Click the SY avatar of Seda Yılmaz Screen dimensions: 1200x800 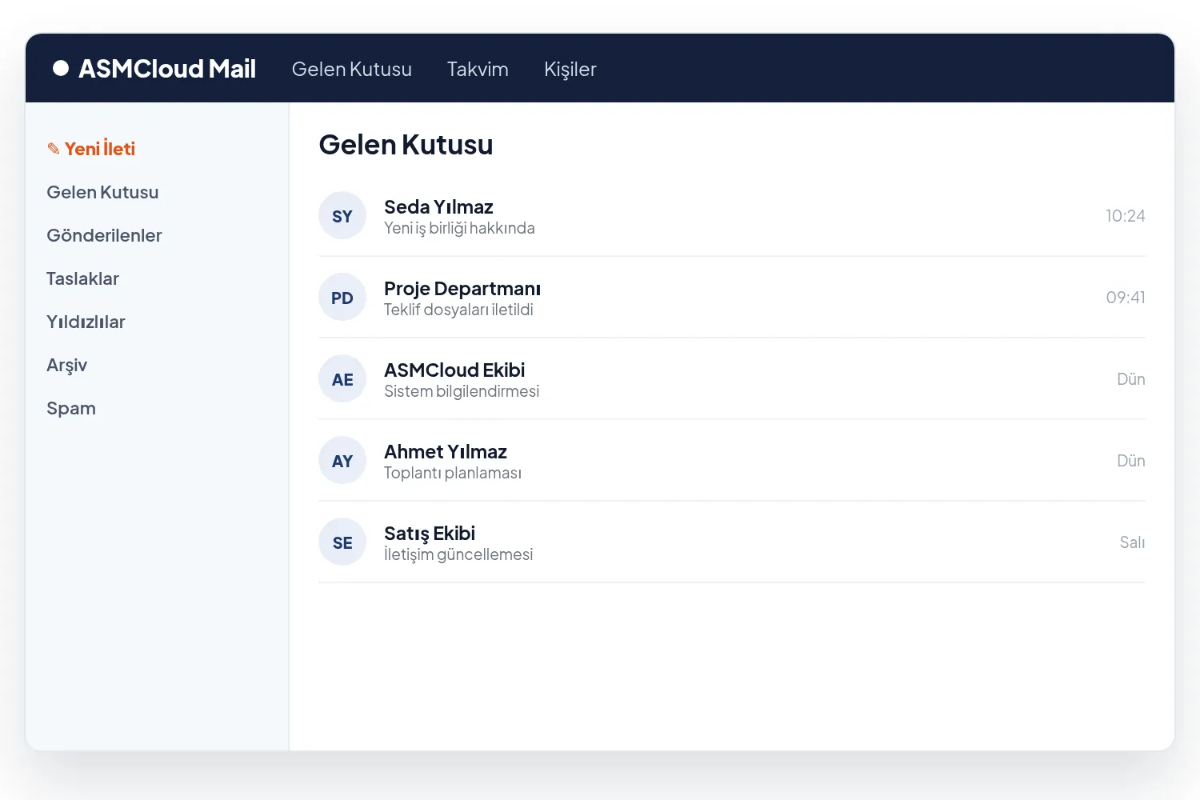(x=342, y=216)
